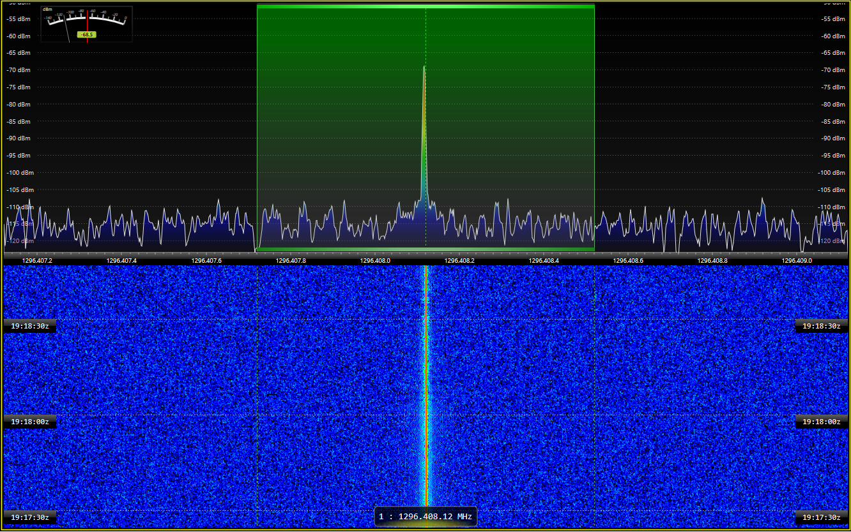Click the left 19:17:30z waterfall timestamp
This screenshot has width=851, height=532.
29,517
